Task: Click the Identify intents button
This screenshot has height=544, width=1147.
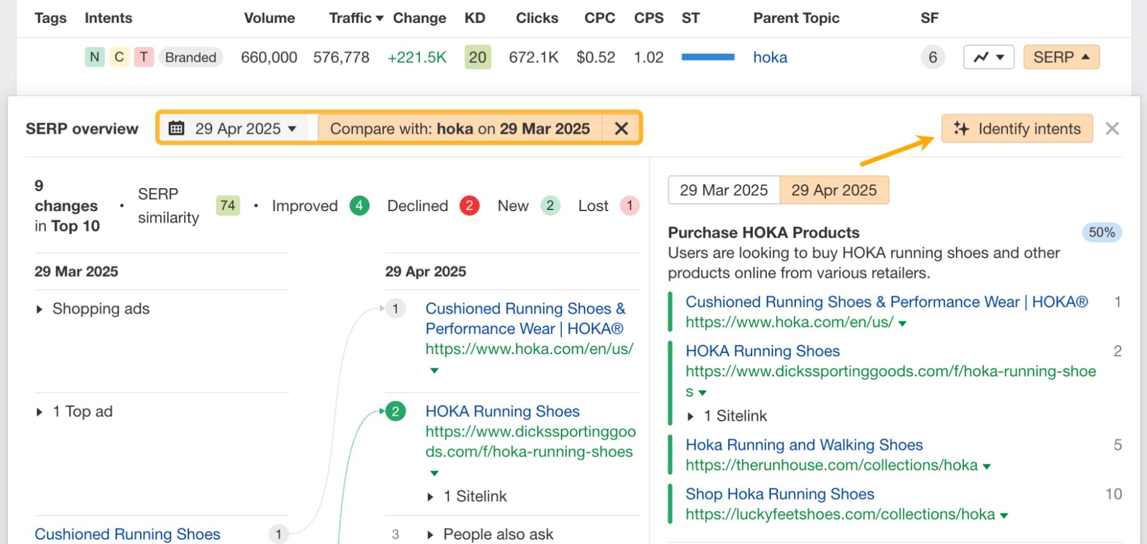Action: tap(1017, 129)
